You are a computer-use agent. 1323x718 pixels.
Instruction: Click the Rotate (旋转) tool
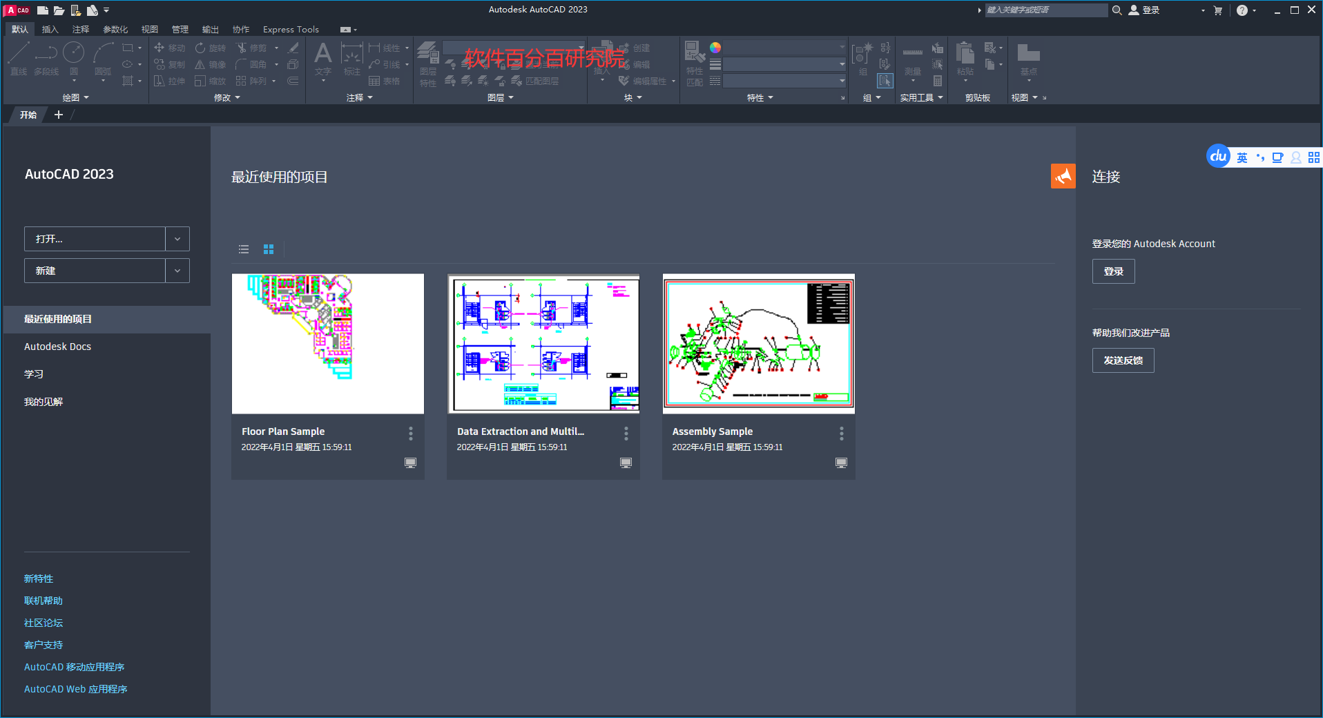tap(211, 48)
